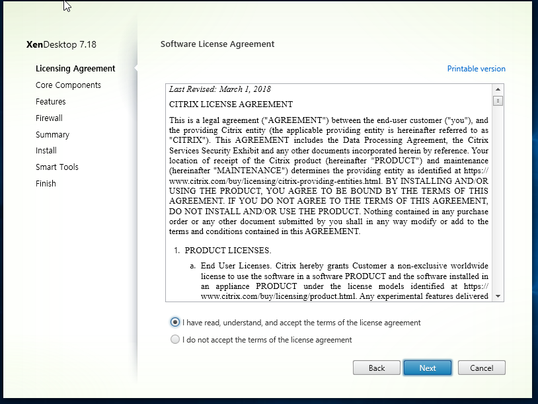The height and width of the screenshot is (404, 538).
Task: Select Summary step in sidebar
Action: (x=52, y=134)
